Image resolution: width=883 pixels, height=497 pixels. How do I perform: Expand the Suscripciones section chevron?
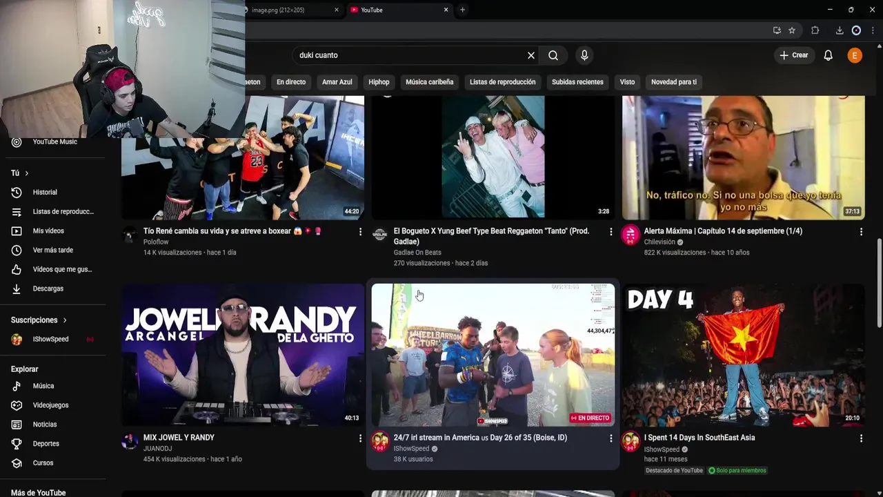tap(65, 320)
